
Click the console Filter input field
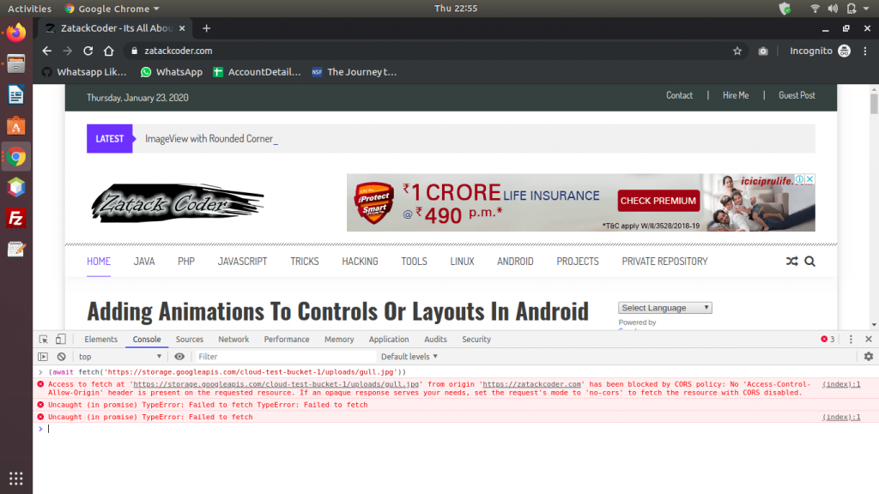point(283,357)
